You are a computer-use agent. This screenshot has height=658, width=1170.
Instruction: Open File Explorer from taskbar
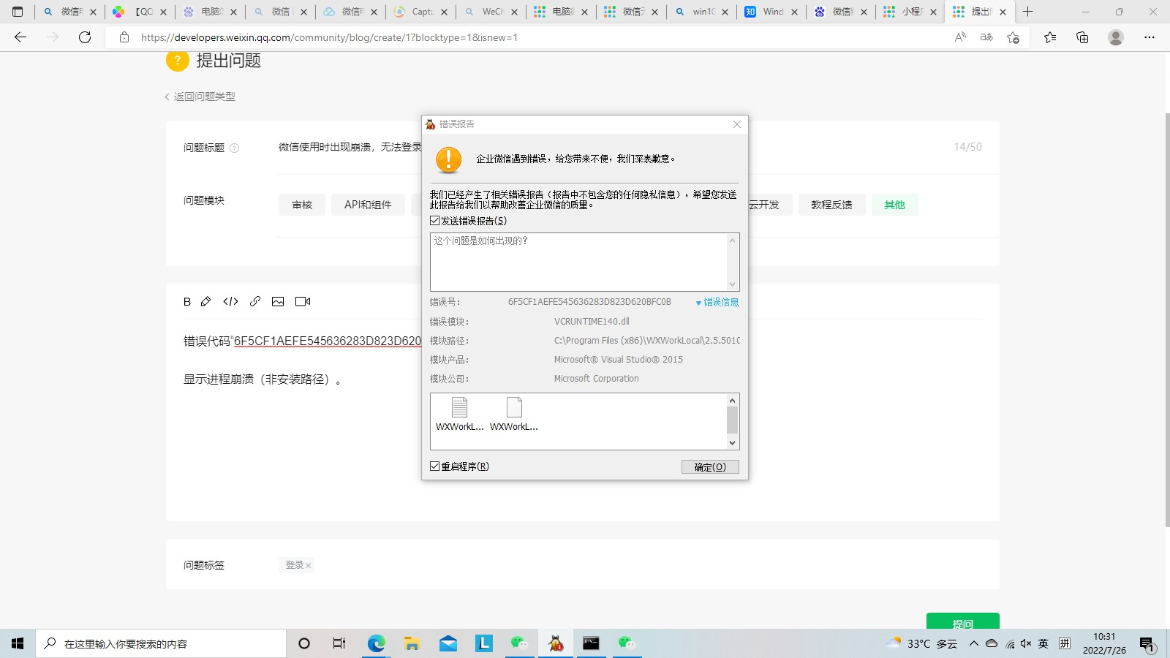point(412,643)
